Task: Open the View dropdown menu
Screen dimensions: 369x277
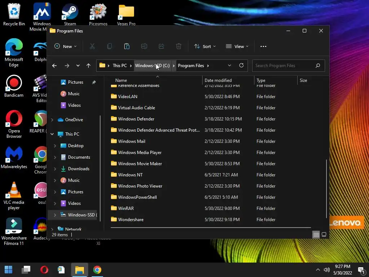Action: pos(237,47)
